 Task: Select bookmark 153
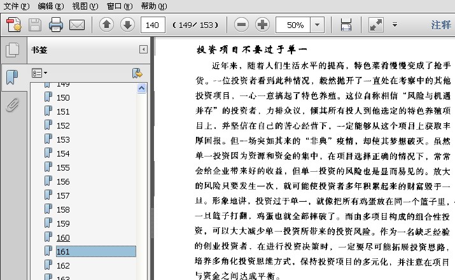pos(63,139)
